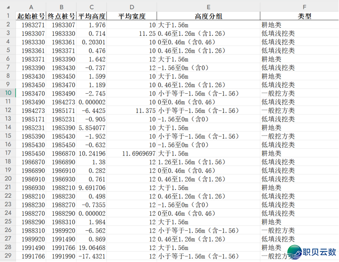339x262 pixels.
Task: Select cell with value 11.6969697
Action: (132, 154)
